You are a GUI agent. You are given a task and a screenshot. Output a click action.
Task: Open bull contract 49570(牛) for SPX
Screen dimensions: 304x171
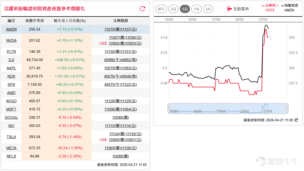click(x=112, y=85)
